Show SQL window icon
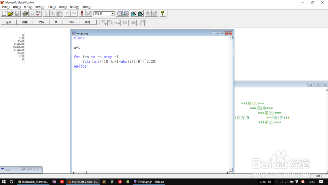Image resolution: width=328 pixels, height=185 pixels. click(x=125, y=23)
